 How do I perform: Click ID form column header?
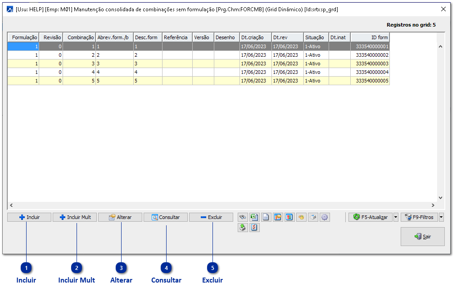coord(370,37)
